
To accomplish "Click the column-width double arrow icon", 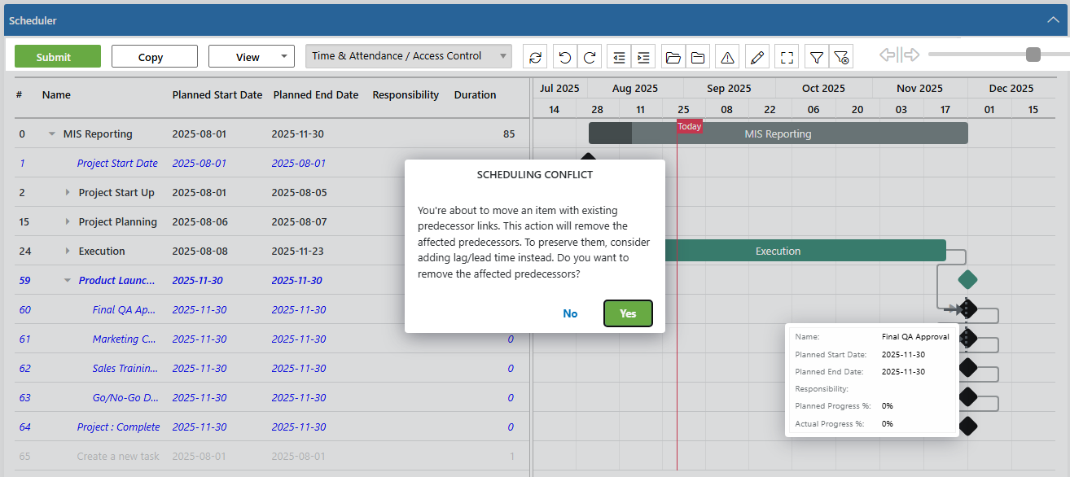I will coord(900,55).
